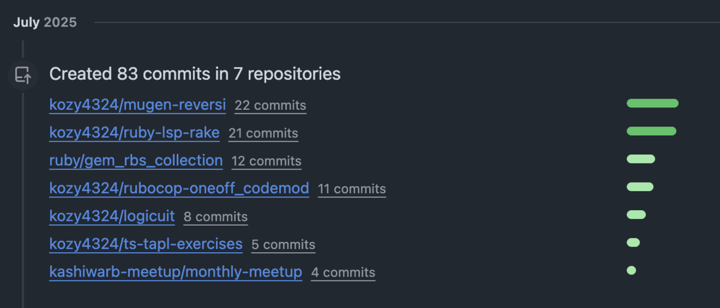Open kashiwarb-meetup/monthly-meetup repository link

click(x=176, y=272)
